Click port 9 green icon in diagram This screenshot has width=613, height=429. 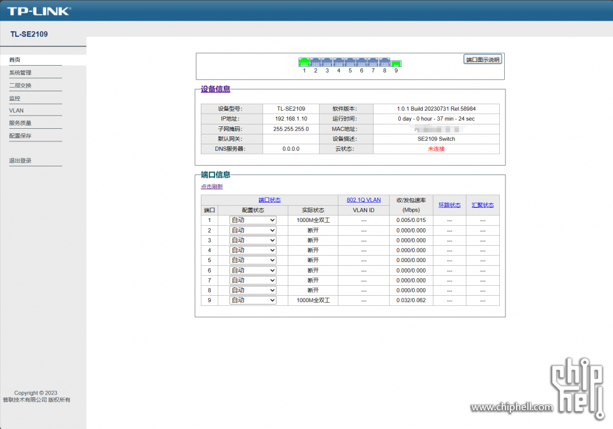tap(396, 63)
